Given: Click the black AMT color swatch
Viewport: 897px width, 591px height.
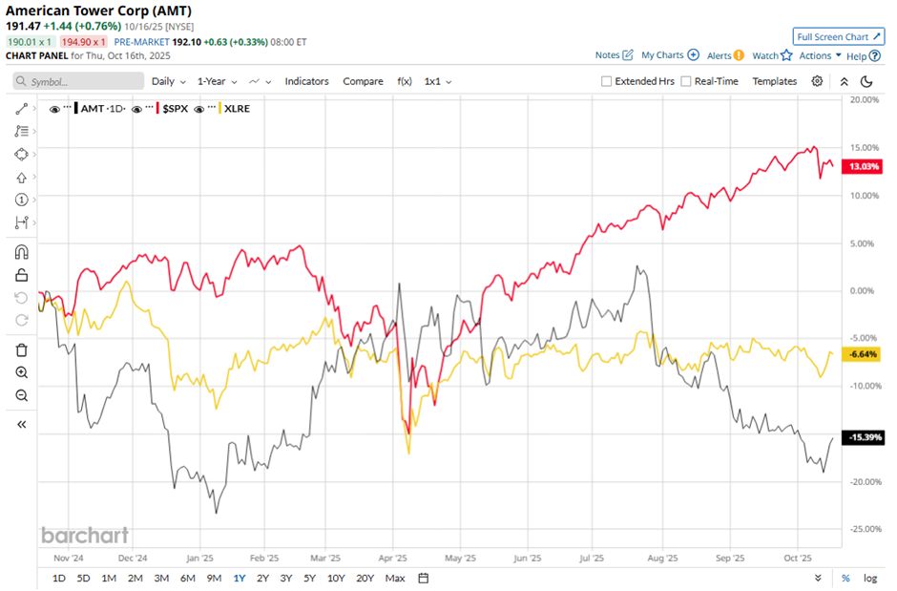Looking at the screenshot, I should pyautogui.click(x=76, y=108).
